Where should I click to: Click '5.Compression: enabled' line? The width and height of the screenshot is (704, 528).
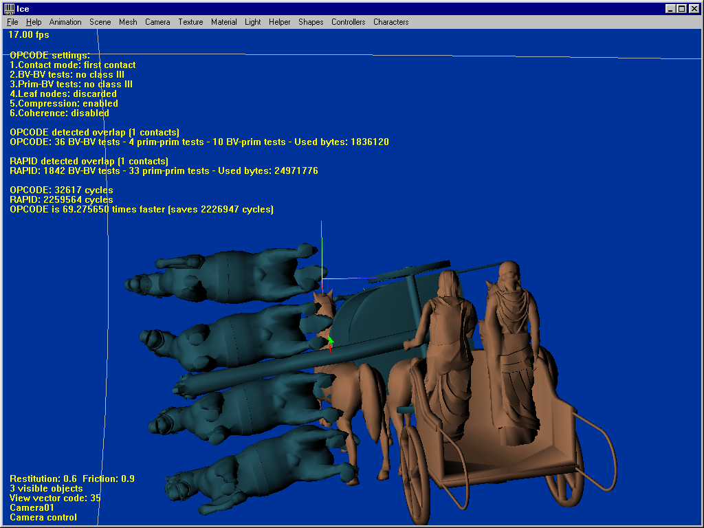coord(64,104)
